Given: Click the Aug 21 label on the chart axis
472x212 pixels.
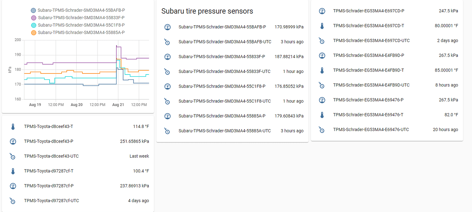Looking at the screenshot, I should 118,105.
